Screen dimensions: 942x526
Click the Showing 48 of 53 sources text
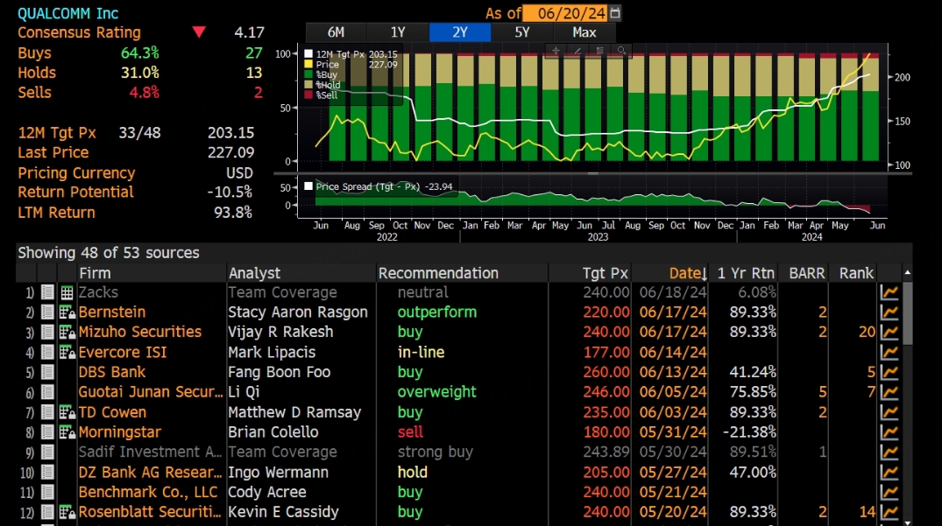pos(108,253)
